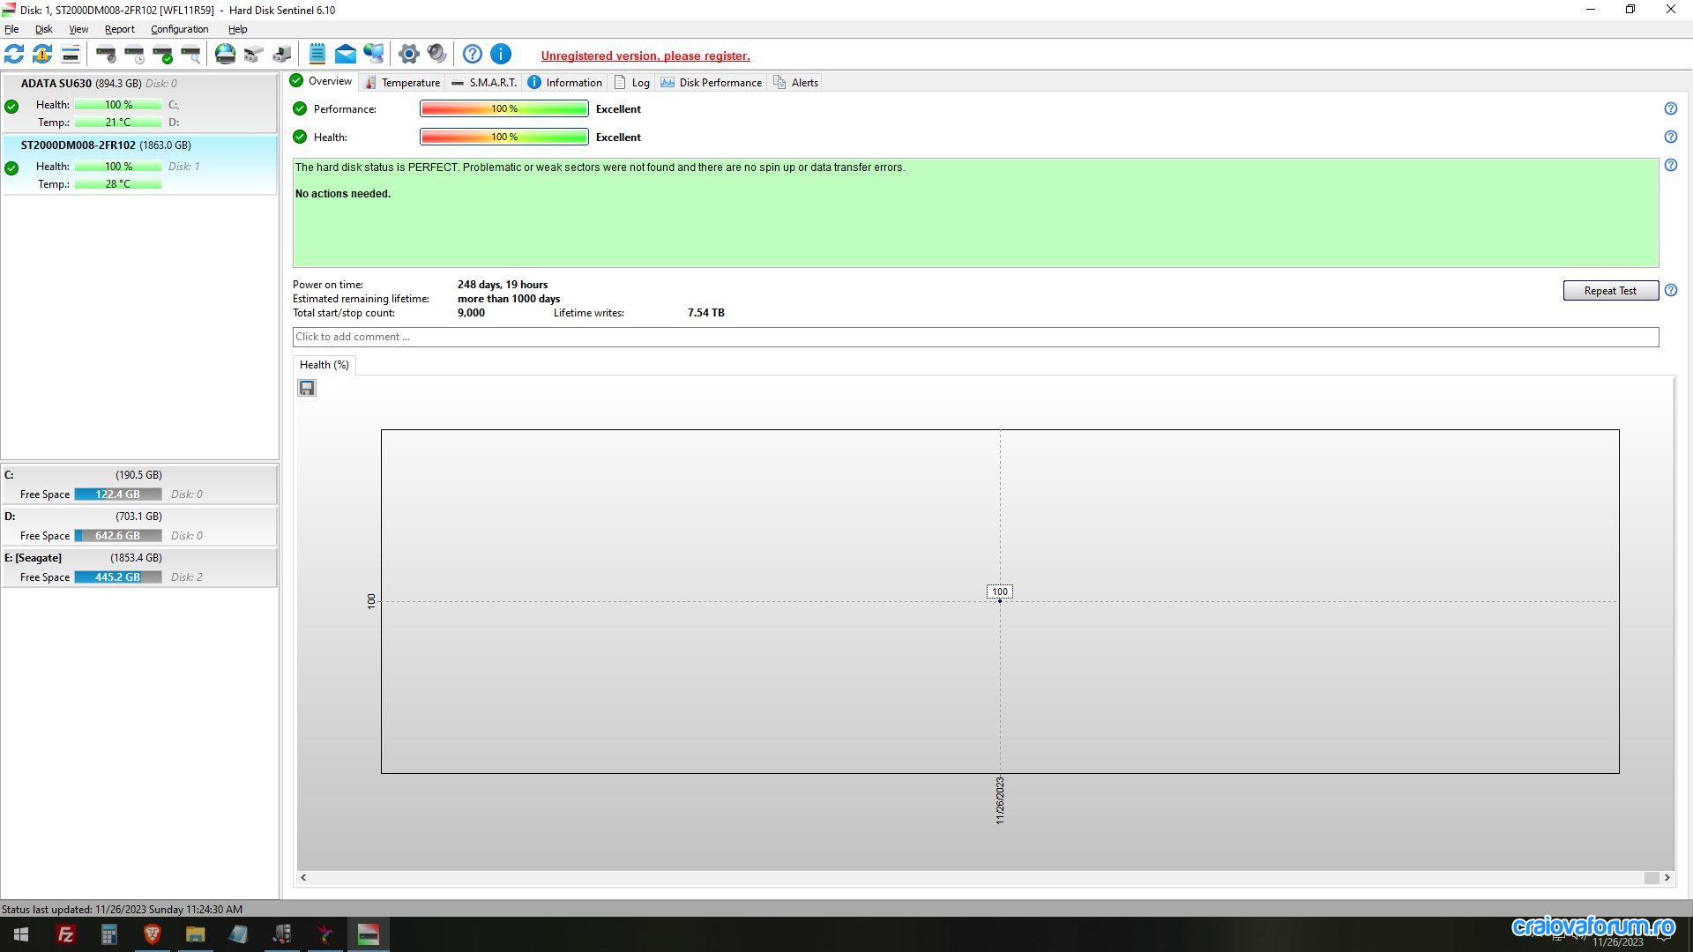Select the Health (%) chart tab
This screenshot has width=1693, height=952.
[324, 365]
